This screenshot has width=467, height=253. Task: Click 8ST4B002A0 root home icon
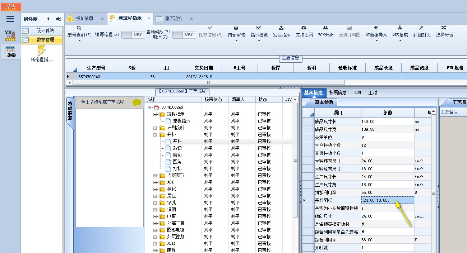click(156, 107)
